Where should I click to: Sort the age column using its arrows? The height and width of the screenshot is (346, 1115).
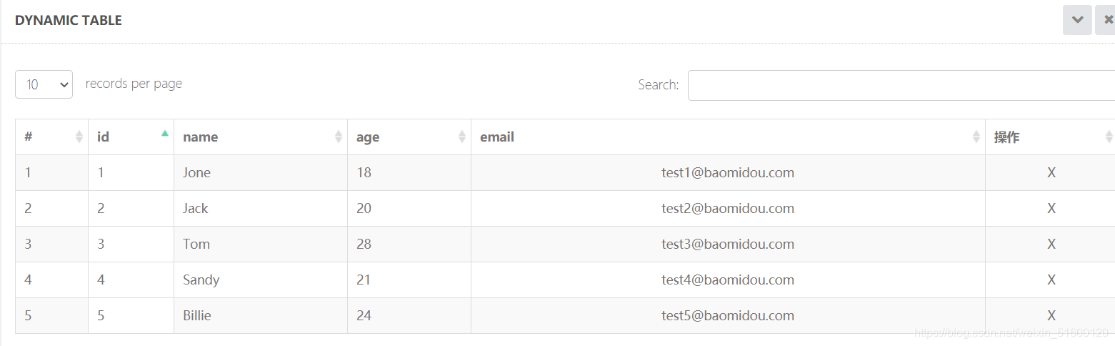coord(462,137)
